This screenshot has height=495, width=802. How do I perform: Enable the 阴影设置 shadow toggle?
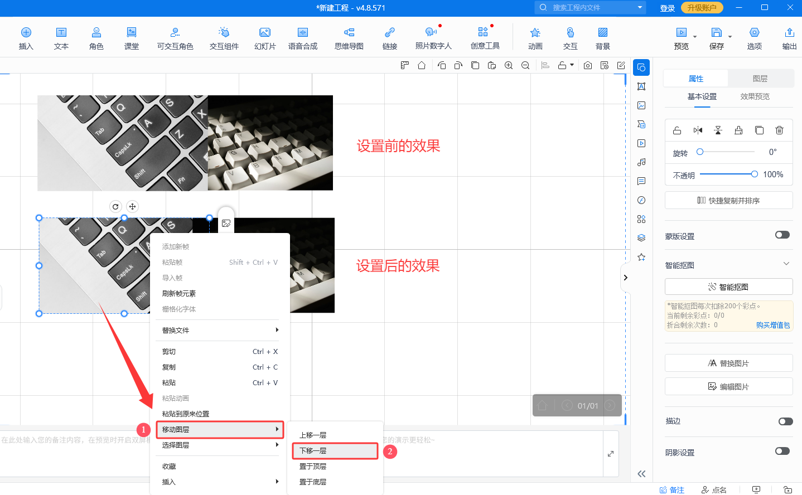pyautogui.click(x=782, y=452)
